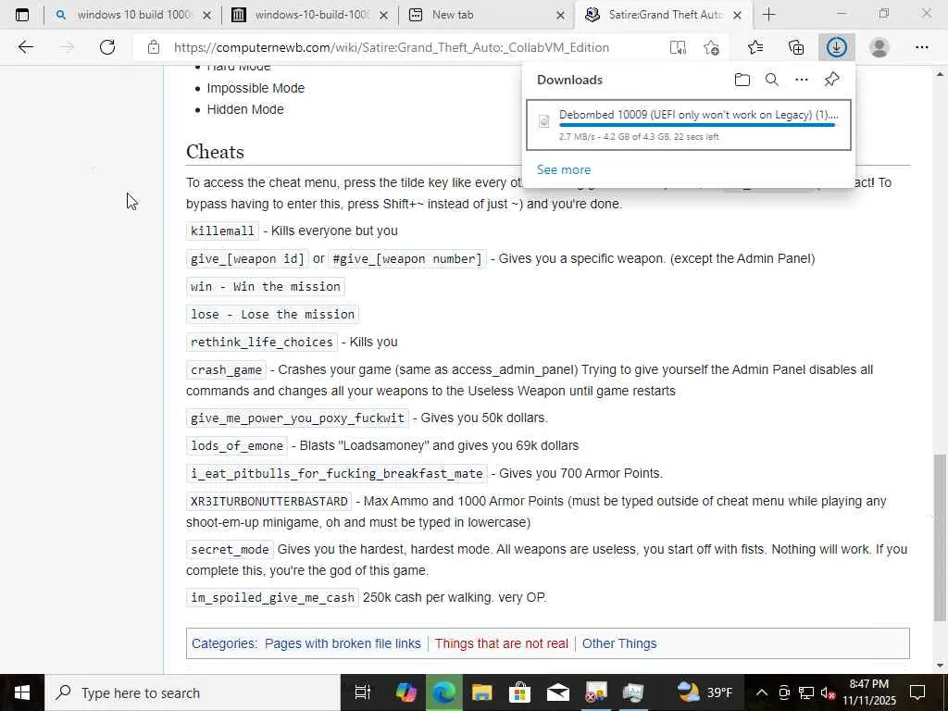
Task: Pin the Downloads panel
Action: coord(832,80)
